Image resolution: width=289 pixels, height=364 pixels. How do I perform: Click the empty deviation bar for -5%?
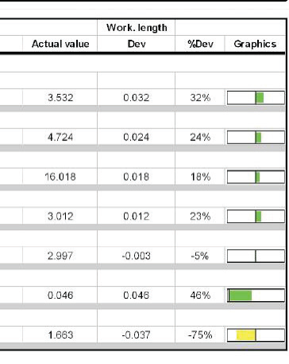pos(256,256)
